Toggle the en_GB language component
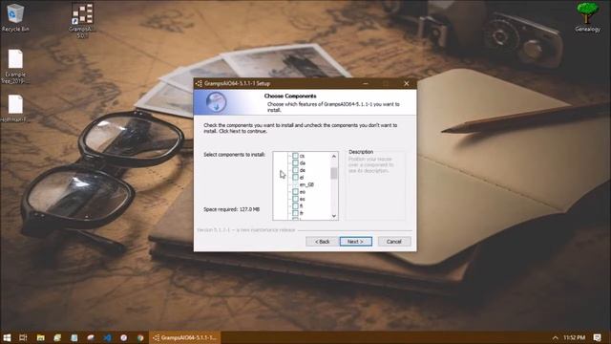 (295, 184)
